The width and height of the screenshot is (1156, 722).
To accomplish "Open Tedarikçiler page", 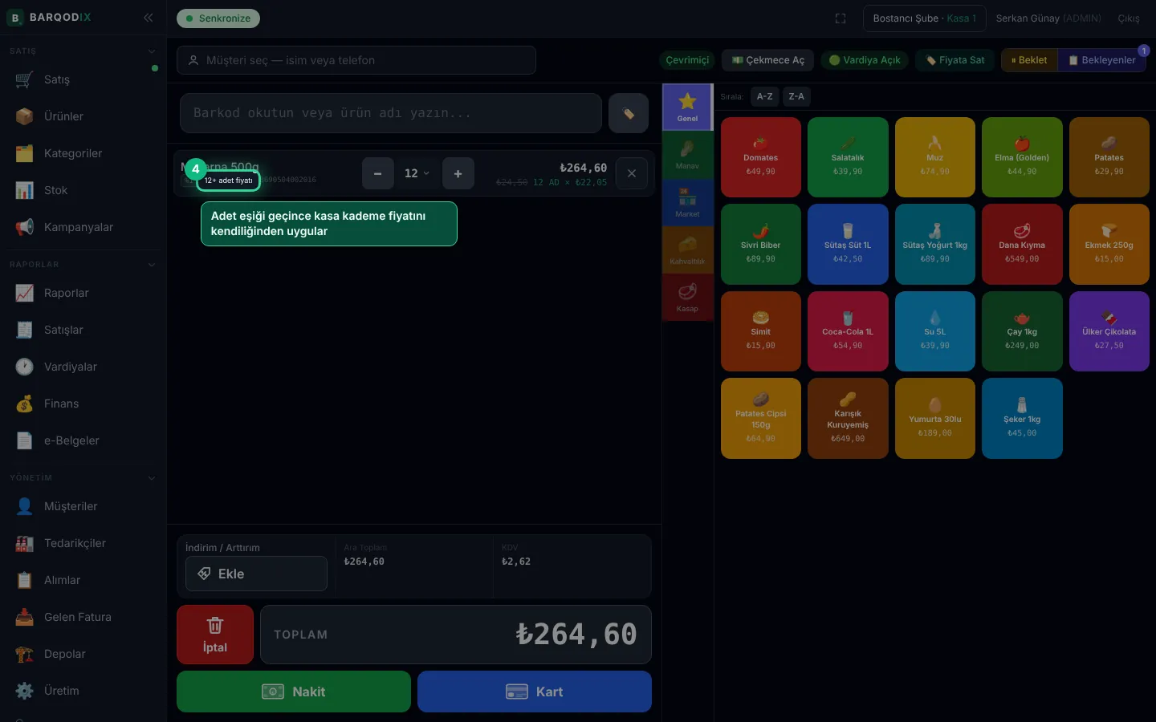I will pyautogui.click(x=83, y=543).
